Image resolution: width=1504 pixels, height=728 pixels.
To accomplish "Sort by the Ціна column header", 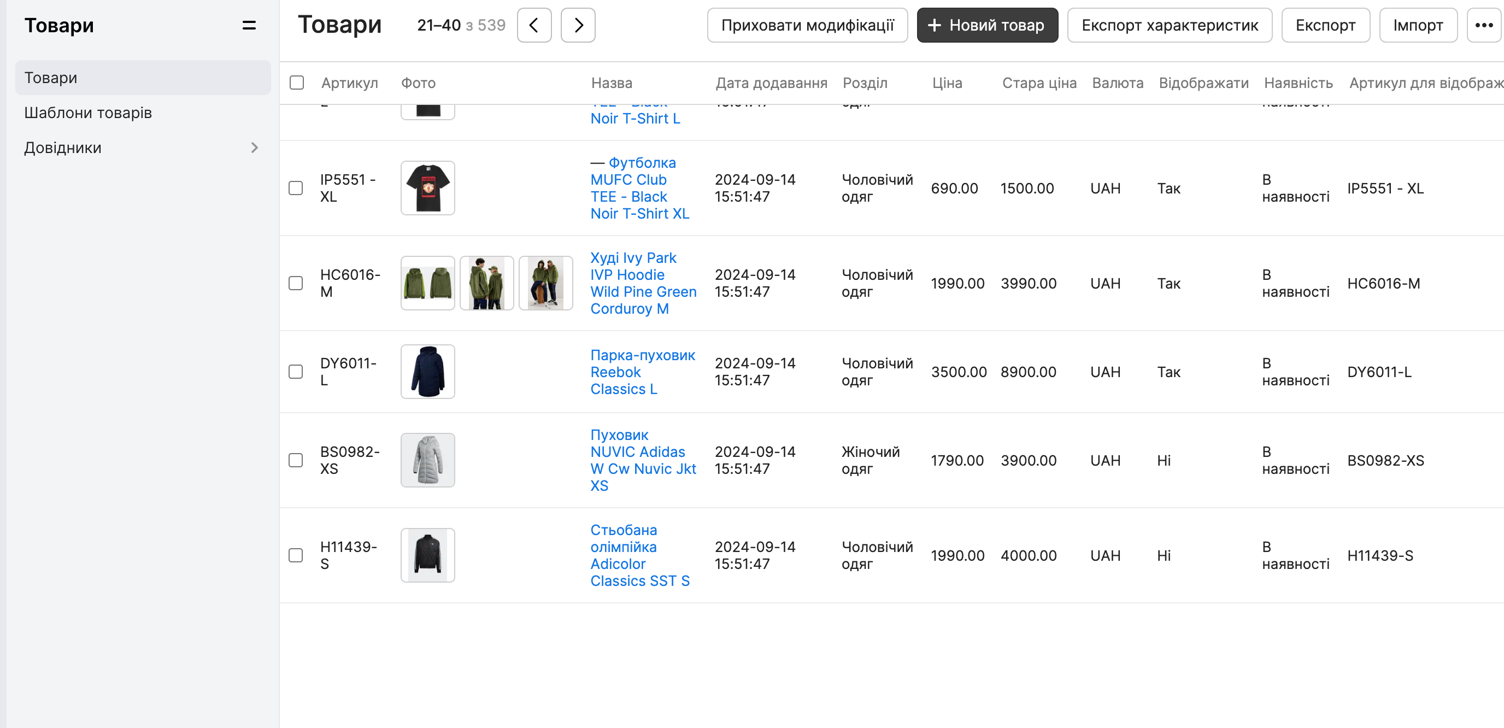I will tap(947, 83).
